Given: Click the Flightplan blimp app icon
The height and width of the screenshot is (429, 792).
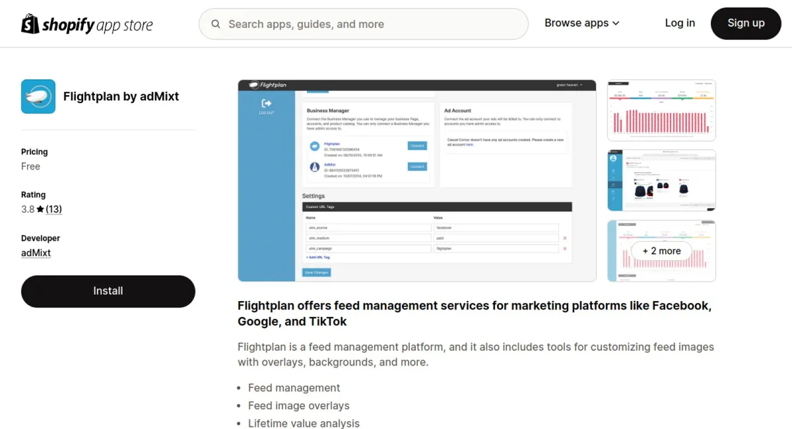Looking at the screenshot, I should 38,96.
